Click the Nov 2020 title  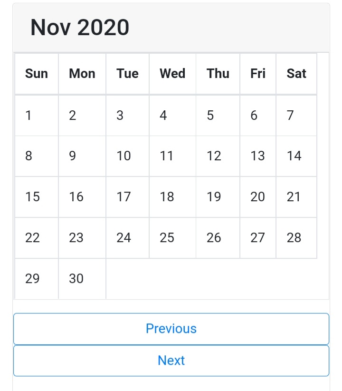[x=80, y=28]
